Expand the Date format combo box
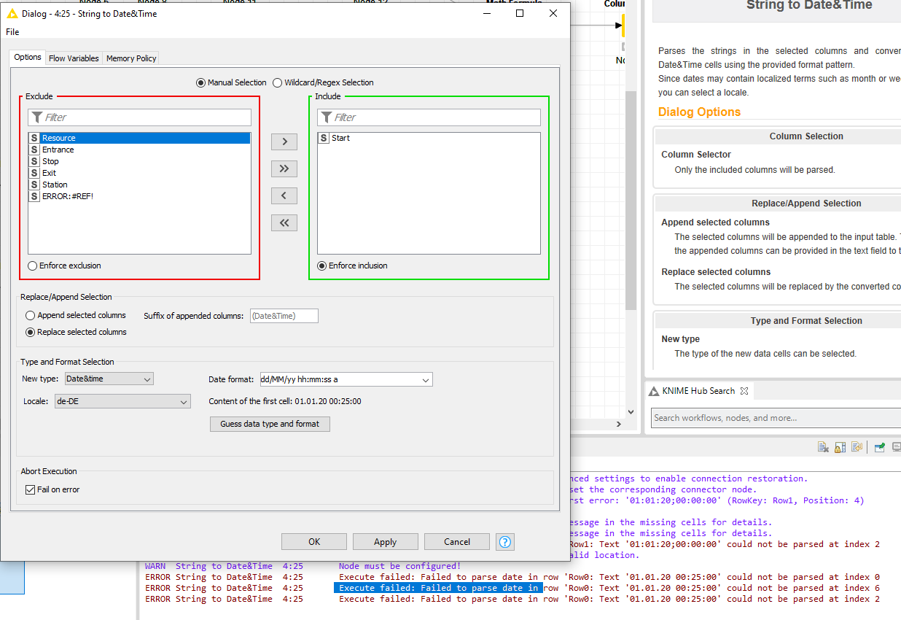 (x=425, y=379)
